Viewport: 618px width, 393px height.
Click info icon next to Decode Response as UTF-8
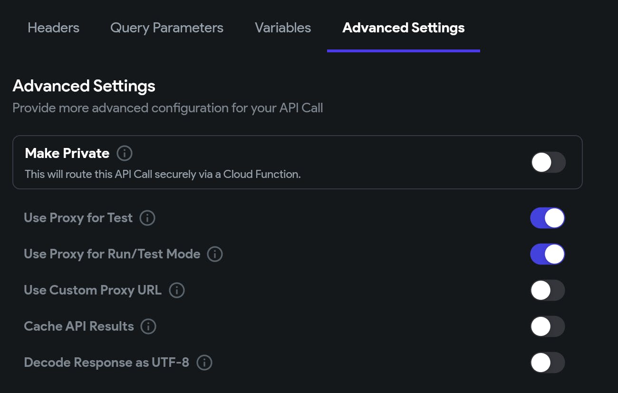point(204,363)
